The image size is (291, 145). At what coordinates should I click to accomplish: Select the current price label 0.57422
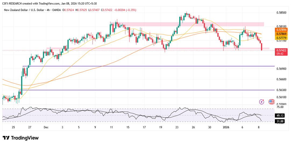click(x=281, y=50)
